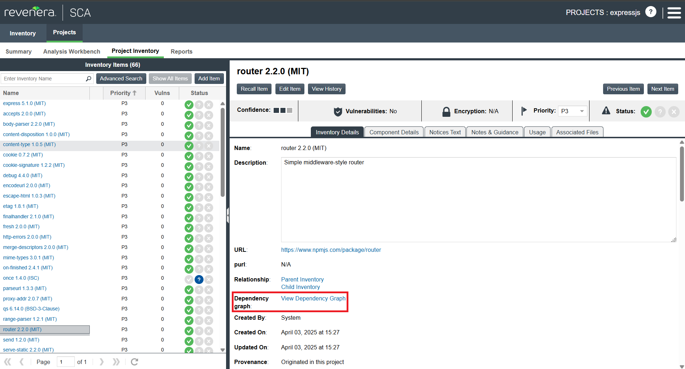This screenshot has height=369, width=685.
Task: Go to the next inventory page arrow
Action: 102,362
